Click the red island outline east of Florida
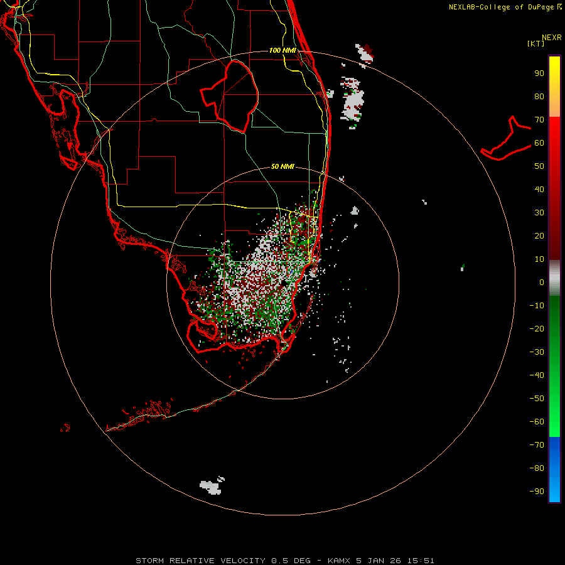 coord(506,138)
